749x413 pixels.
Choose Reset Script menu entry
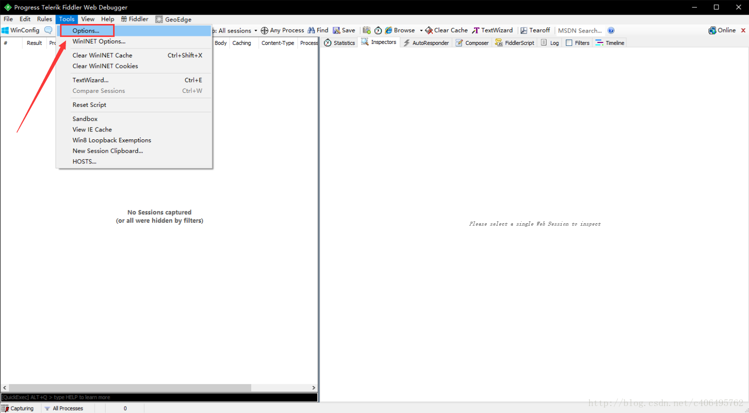[x=135, y=105]
